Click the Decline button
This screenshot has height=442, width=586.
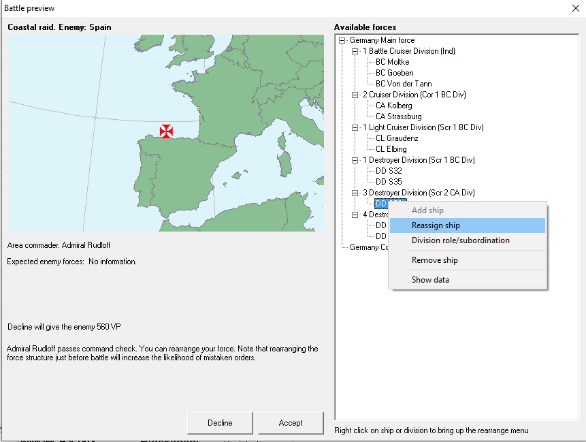[x=220, y=423]
